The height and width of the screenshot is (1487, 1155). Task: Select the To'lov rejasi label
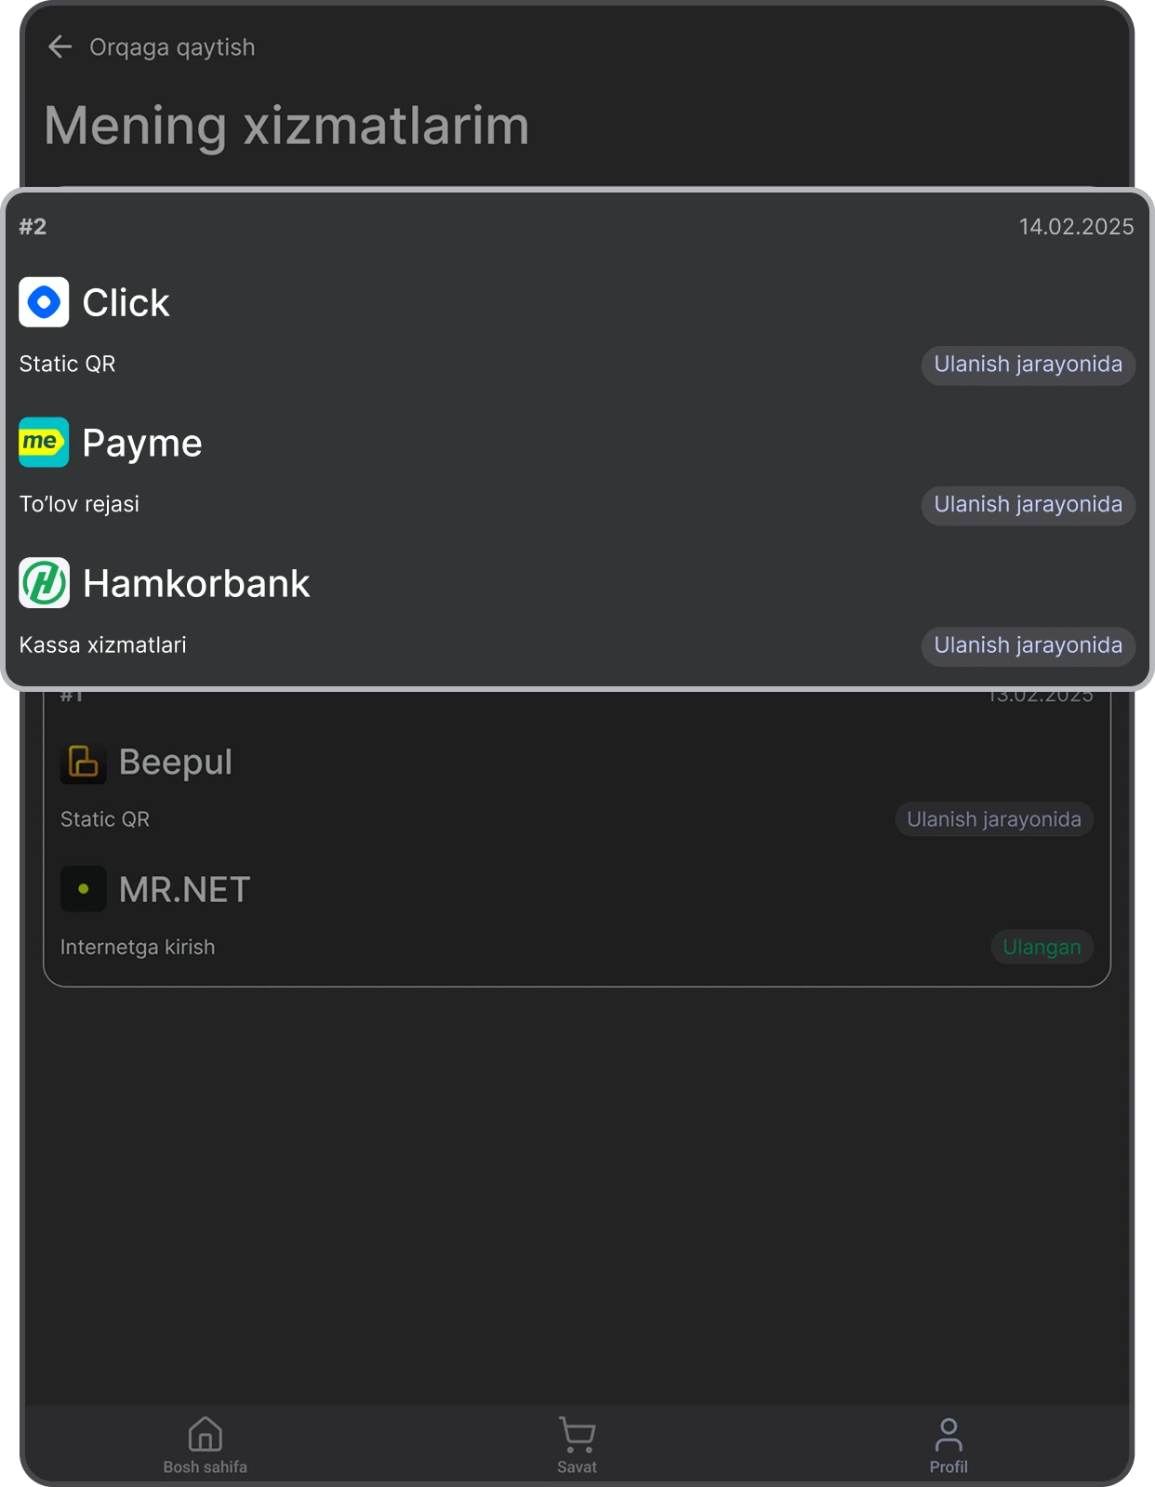(80, 505)
